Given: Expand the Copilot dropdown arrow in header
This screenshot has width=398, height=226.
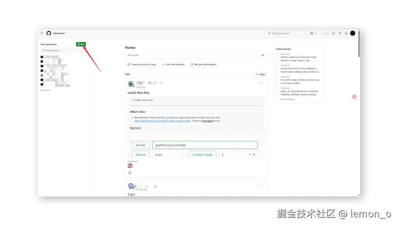Looking at the screenshot, I should [316, 33].
